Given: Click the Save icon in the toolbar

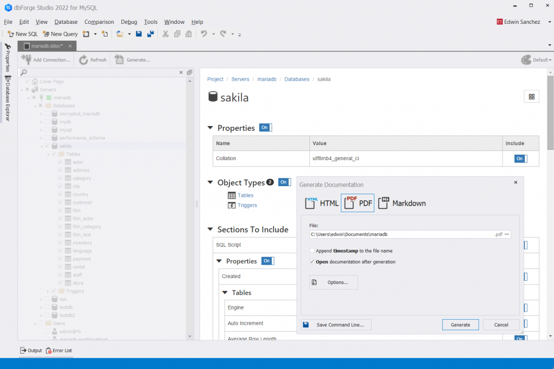Looking at the screenshot, I should coord(138,34).
